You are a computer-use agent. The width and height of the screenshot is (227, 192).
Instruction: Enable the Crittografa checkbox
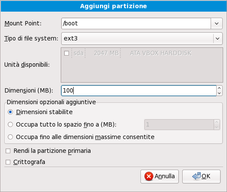pos(8,162)
